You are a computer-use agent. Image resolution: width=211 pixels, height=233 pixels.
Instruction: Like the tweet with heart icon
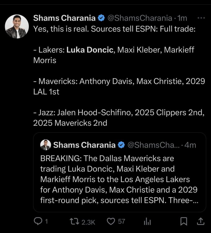pyautogui.click(x=111, y=221)
